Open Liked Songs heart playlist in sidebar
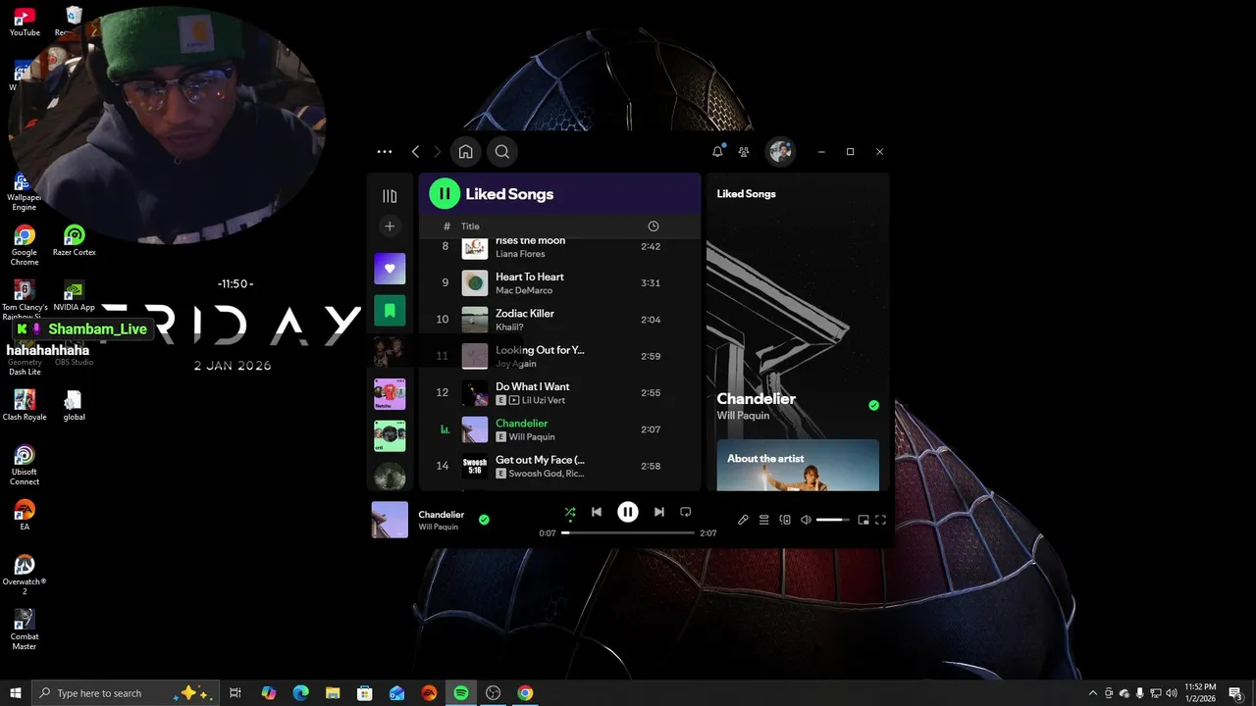The height and width of the screenshot is (706, 1256). click(390, 269)
